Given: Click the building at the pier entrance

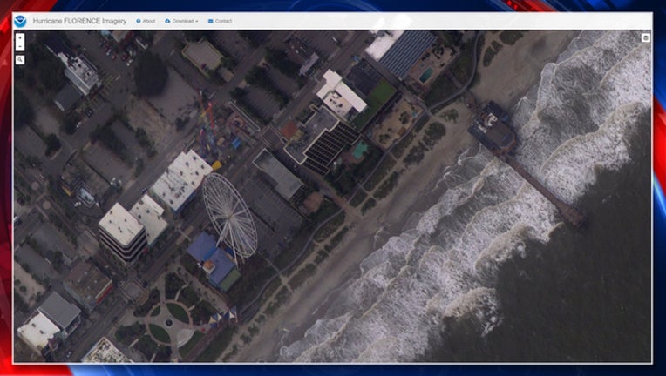Looking at the screenshot, I should [492, 128].
